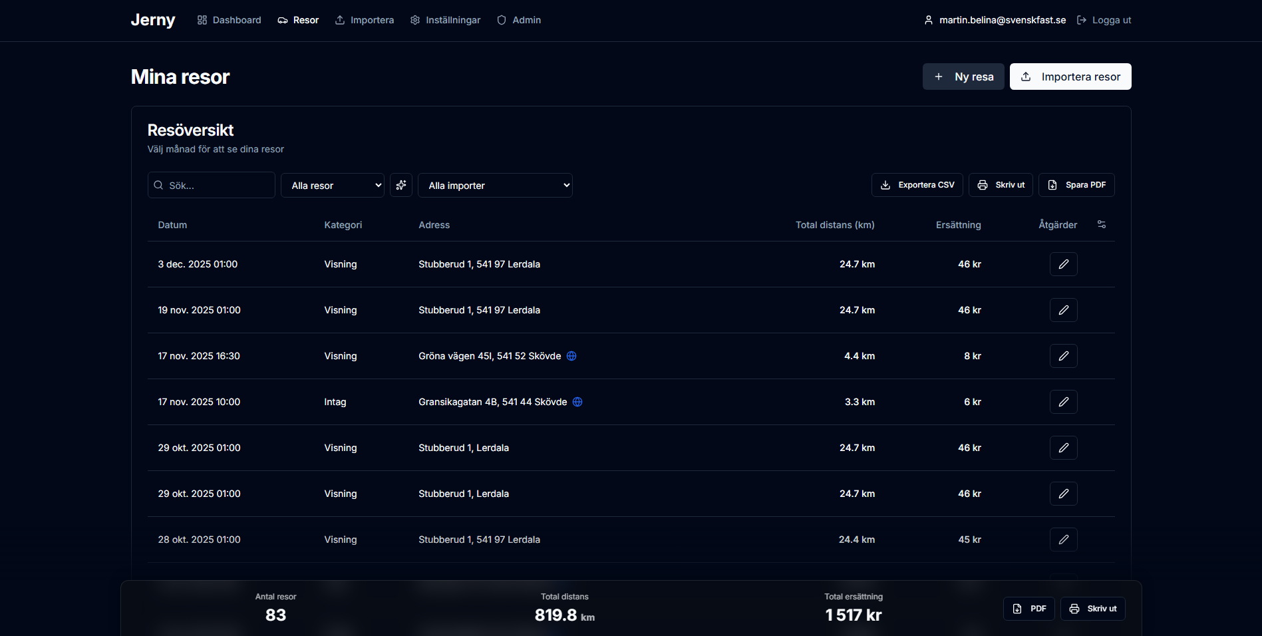Click the PDF button in the summary bar
This screenshot has width=1262, height=636.
(1028, 609)
